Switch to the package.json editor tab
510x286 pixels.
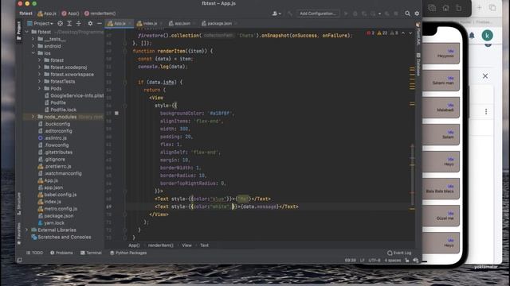click(219, 23)
